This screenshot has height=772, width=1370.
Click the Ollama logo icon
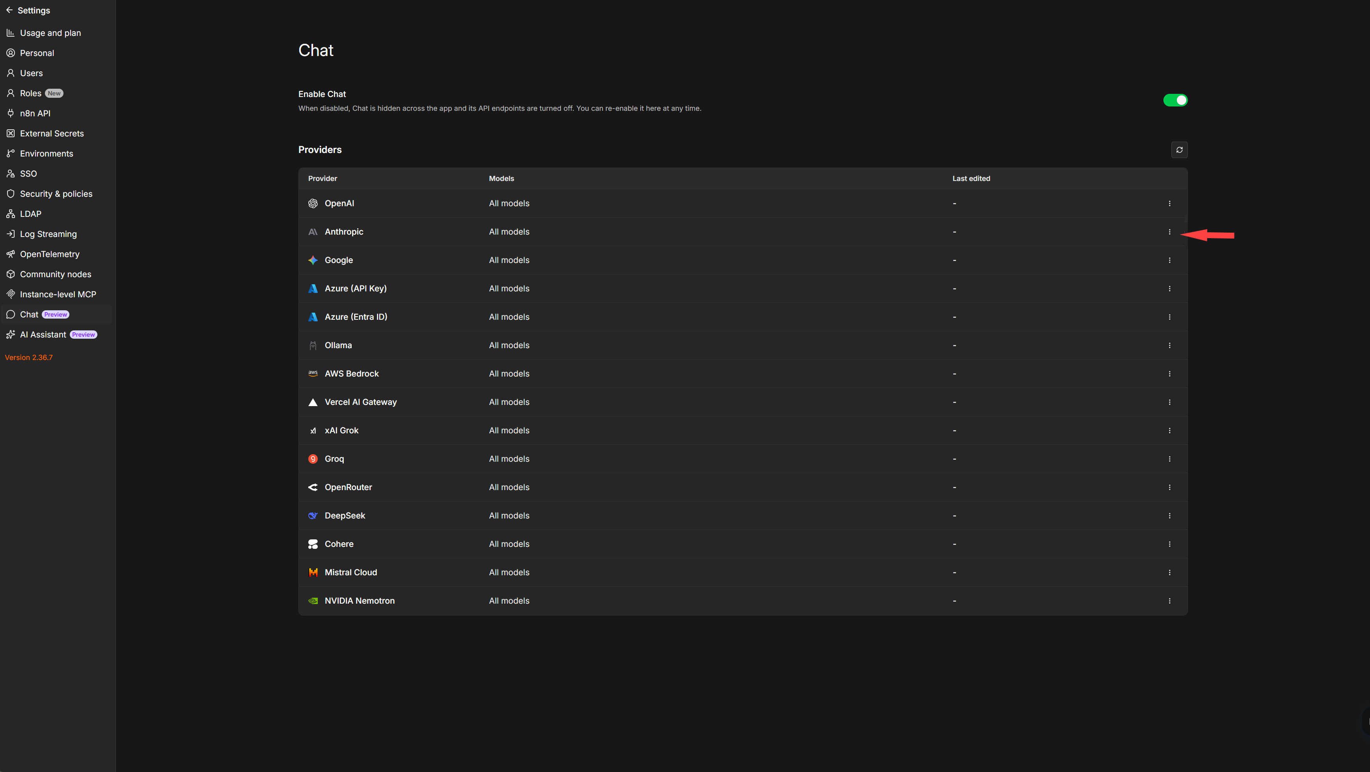[x=313, y=345]
